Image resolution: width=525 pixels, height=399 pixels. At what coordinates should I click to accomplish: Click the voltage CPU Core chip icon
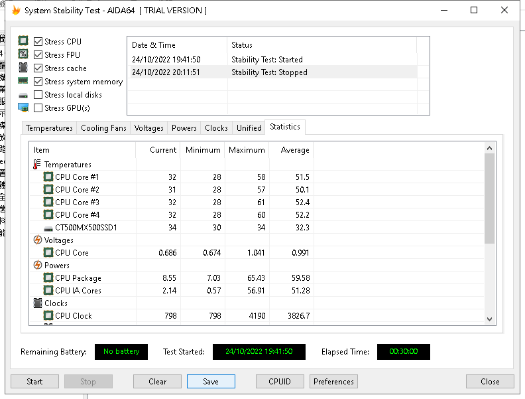48,252
